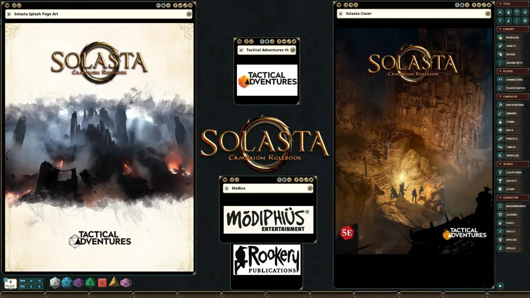Toggle lock on Solasta Splash Page Art window
The image size is (530, 298).
tap(164, 5)
